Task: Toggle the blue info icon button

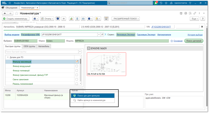Action: click(x=58, y=19)
